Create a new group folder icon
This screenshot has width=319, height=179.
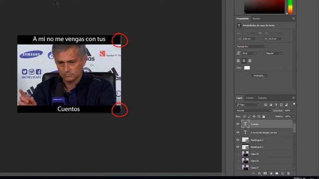tap(277, 174)
